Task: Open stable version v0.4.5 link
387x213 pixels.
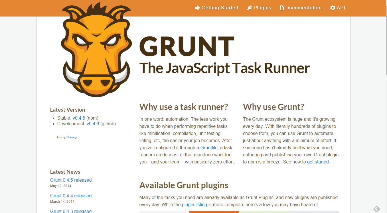Action: pyautogui.click(x=79, y=118)
